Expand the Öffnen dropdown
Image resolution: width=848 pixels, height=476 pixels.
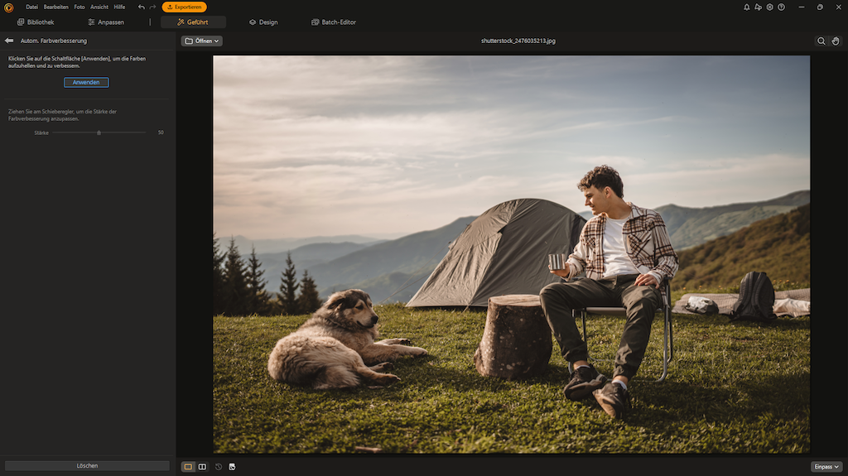[202, 41]
